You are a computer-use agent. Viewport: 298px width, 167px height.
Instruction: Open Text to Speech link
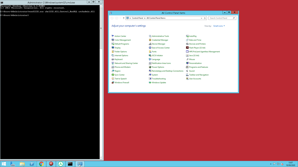click(120, 79)
